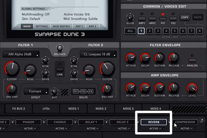Toggle ANALOG filter envelope mode

(x=192, y=61)
